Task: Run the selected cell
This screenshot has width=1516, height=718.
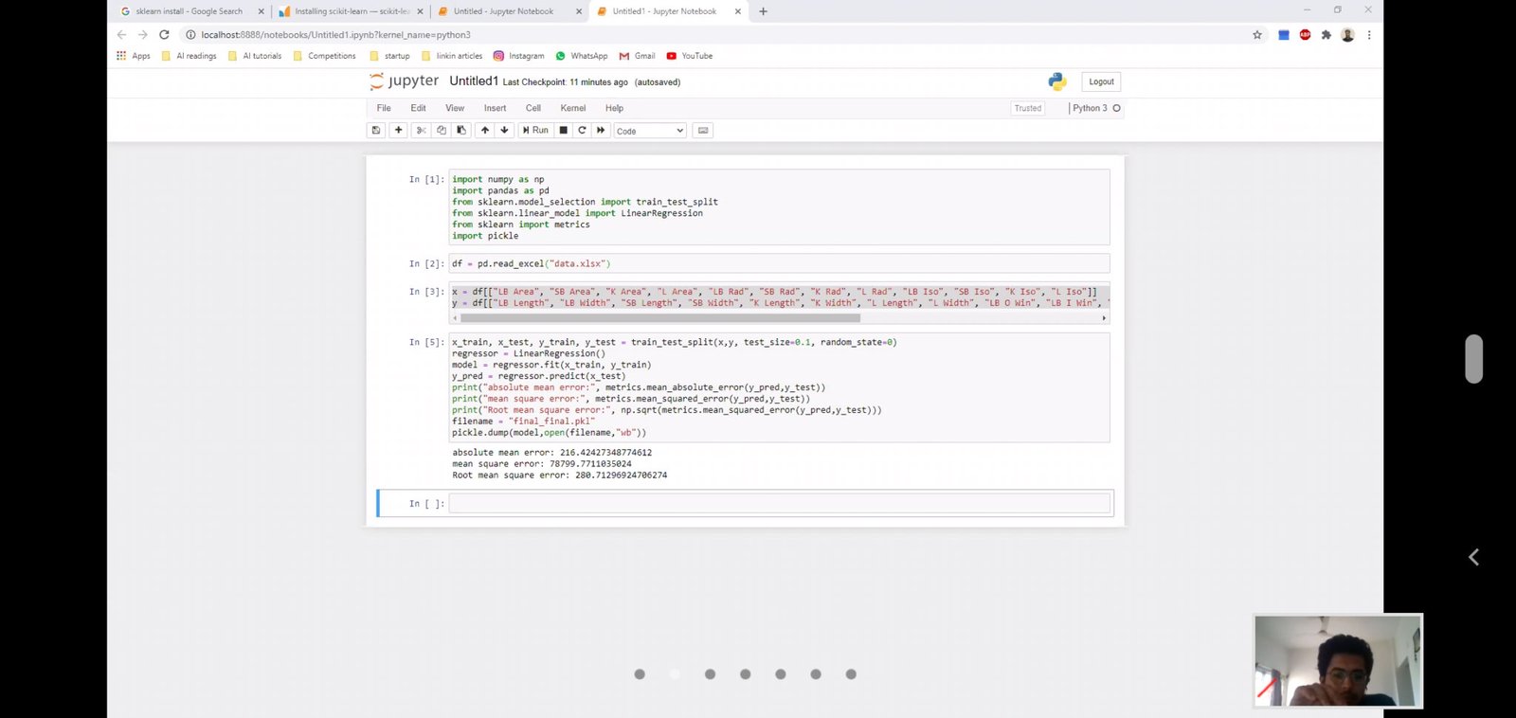Action: point(535,131)
